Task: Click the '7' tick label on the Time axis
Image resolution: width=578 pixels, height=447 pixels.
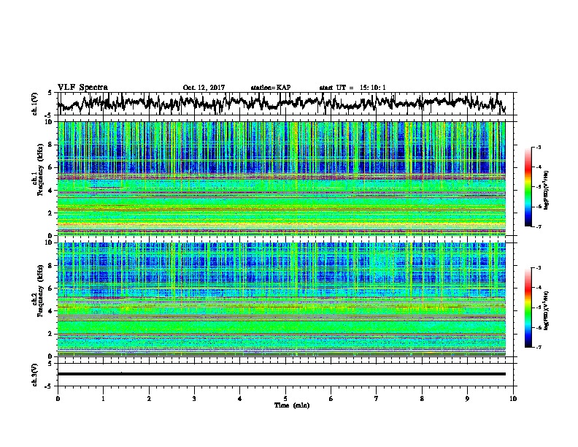Action: 377,399
